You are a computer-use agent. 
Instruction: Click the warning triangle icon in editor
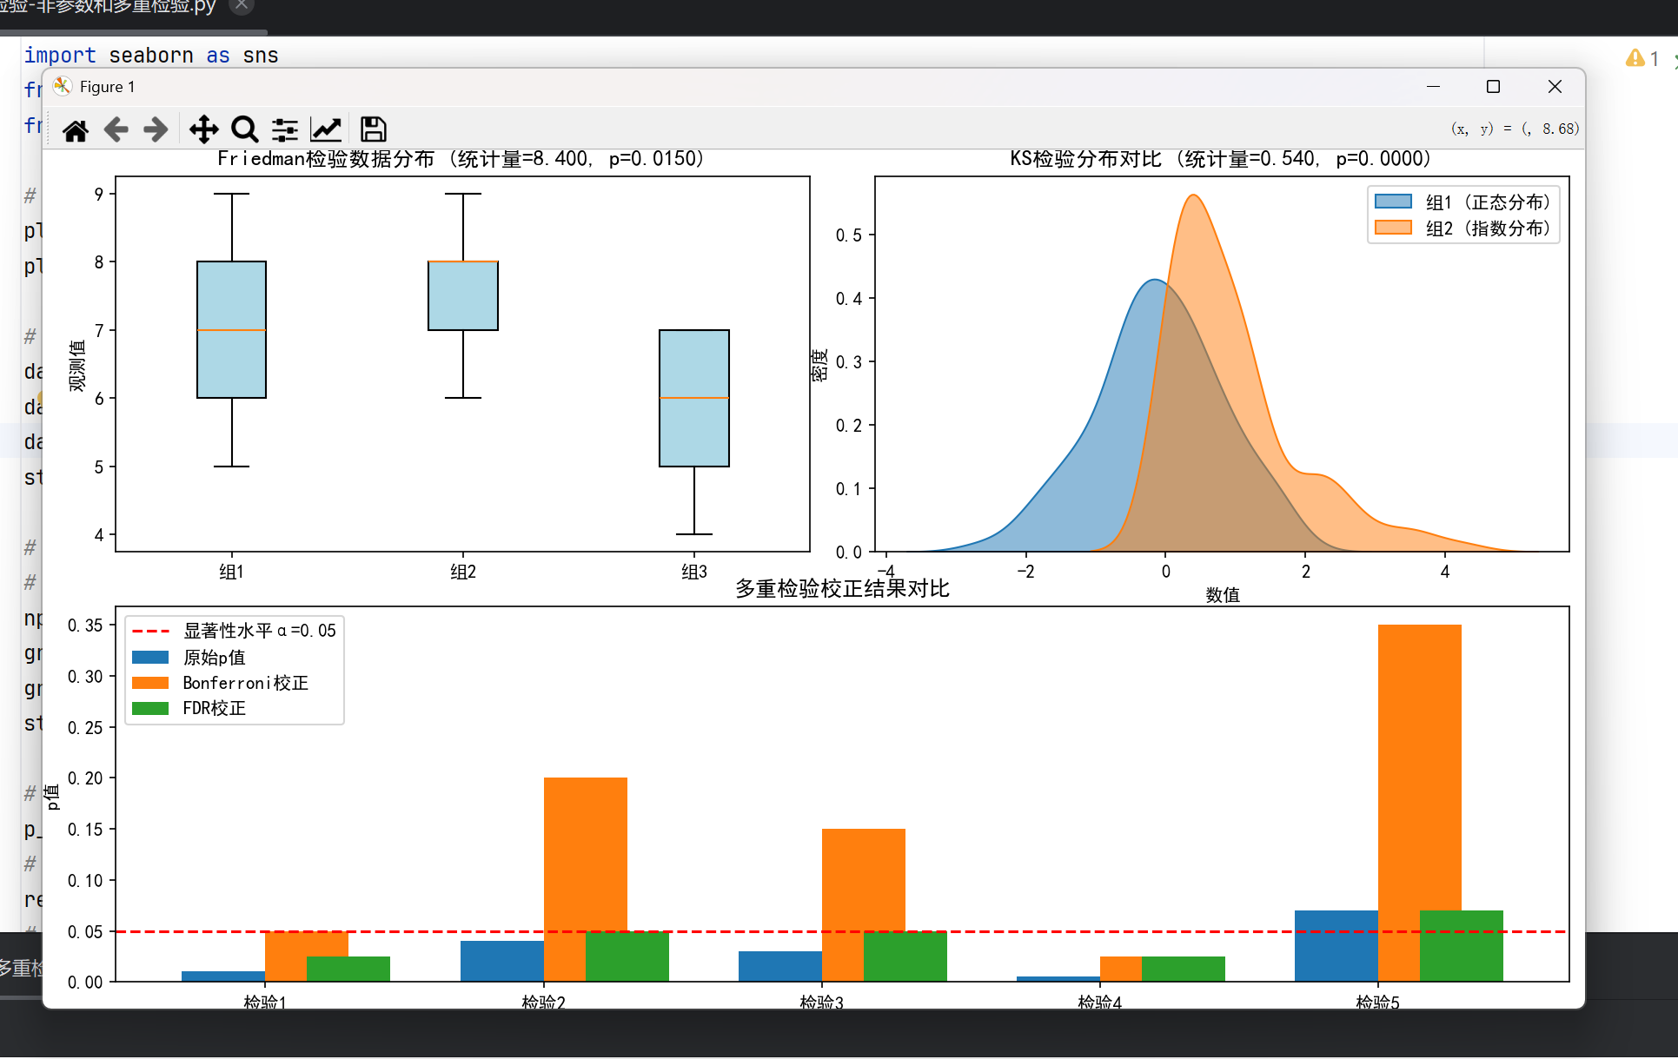pos(1635,58)
